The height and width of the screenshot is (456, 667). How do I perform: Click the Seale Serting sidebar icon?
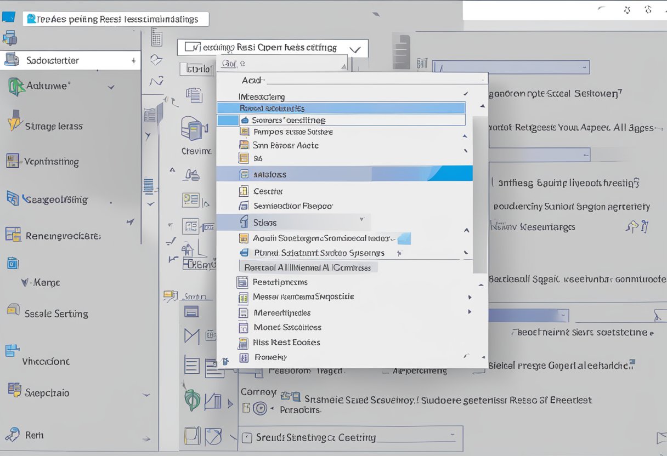(x=13, y=310)
